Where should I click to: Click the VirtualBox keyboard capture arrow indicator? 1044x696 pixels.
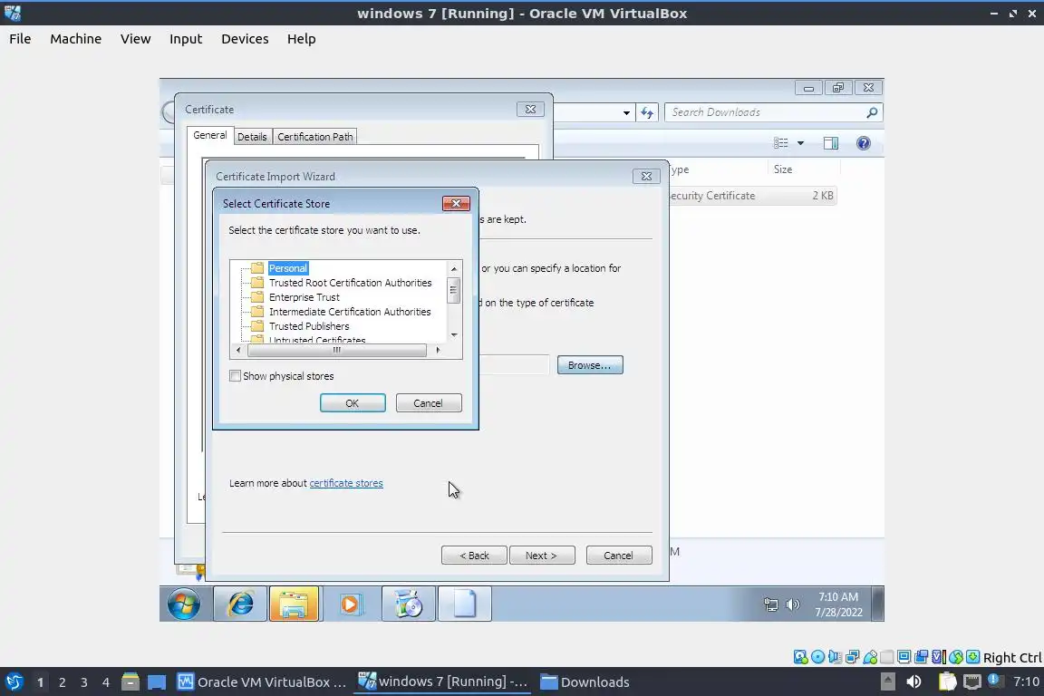[972, 657]
